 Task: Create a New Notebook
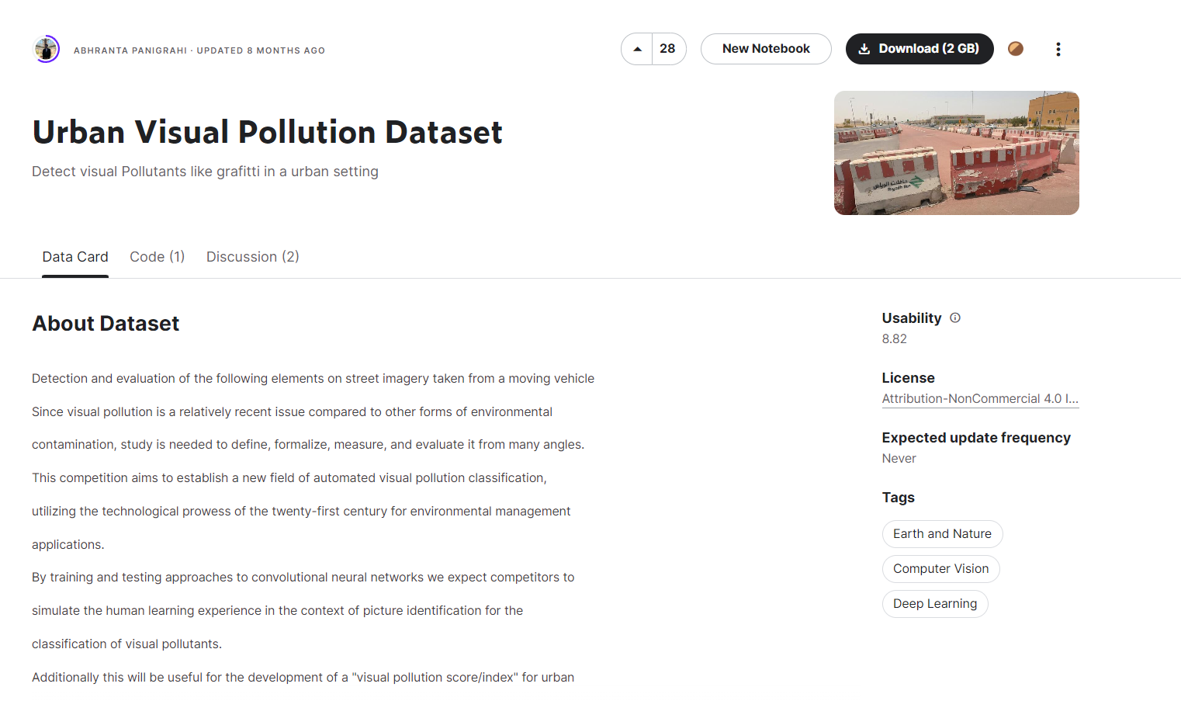point(766,49)
